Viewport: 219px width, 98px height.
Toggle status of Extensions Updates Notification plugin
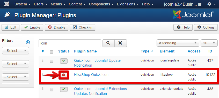pyautogui.click(x=64, y=89)
